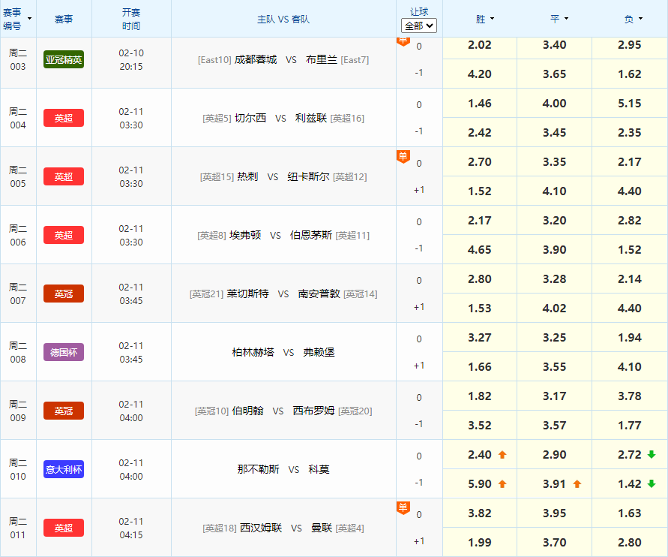This screenshot has height=557, width=668.
Task: Click the 英冠 tag for 伯明翰 match
Action: tap(64, 411)
